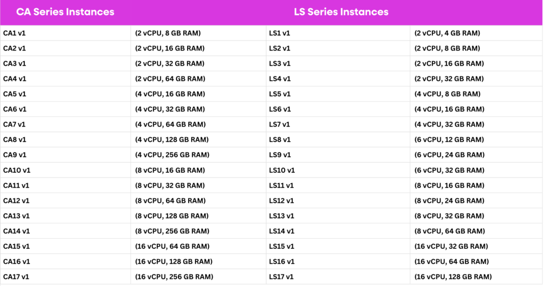Click the (16 vCPU, 256 GB RAM) spec
Screen dimensions: 544x286
[x=174, y=276]
